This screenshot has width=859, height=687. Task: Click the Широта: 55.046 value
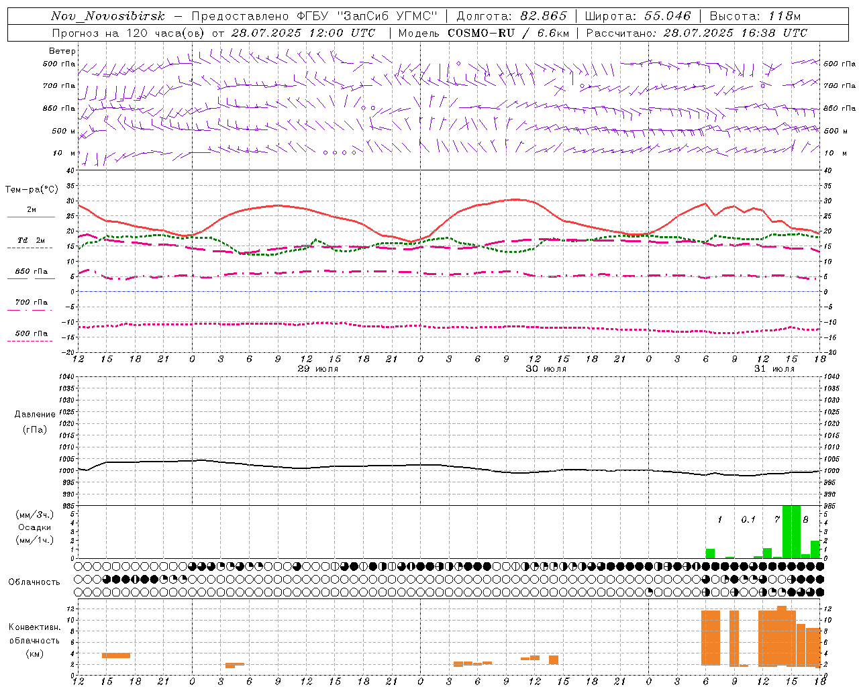pyautogui.click(x=638, y=16)
